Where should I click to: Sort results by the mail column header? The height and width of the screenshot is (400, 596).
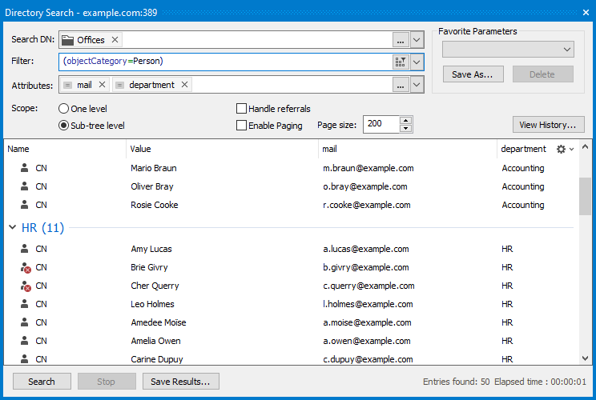330,149
